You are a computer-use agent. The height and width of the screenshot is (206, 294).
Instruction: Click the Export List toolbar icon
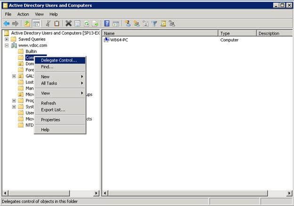[x=95, y=24]
